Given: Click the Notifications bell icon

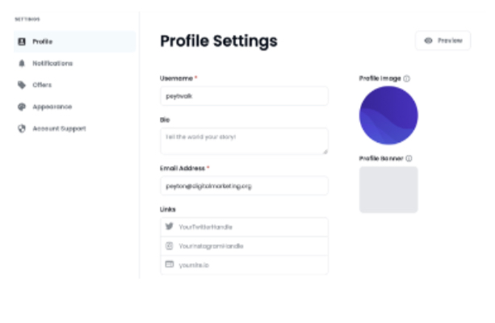Looking at the screenshot, I should (x=22, y=63).
